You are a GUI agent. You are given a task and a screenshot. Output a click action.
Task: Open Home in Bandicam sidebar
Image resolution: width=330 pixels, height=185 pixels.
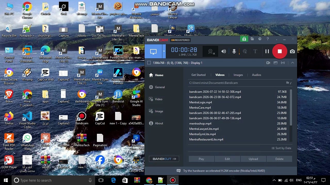156,75
